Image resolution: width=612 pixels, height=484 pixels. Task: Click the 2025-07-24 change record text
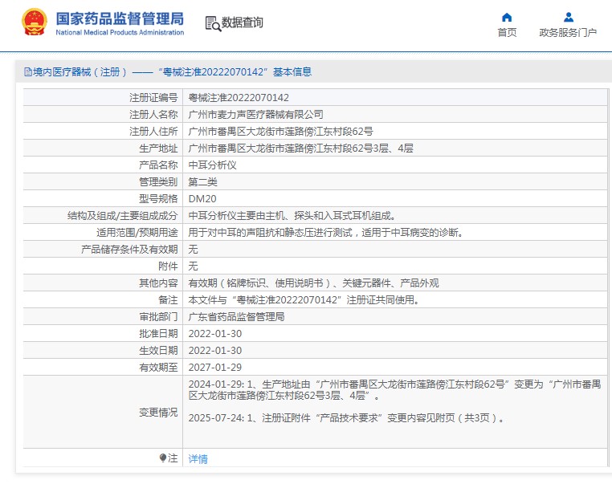(x=347, y=418)
